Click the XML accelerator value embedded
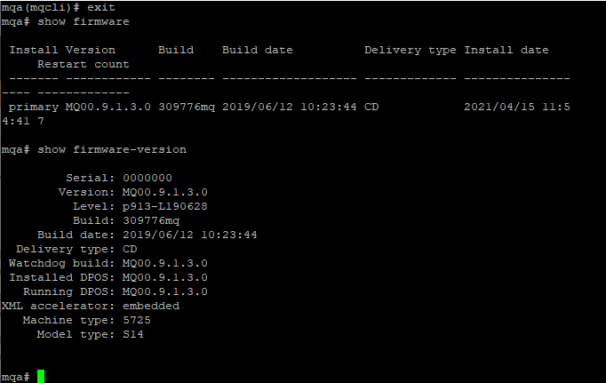 pyautogui.click(x=151, y=306)
